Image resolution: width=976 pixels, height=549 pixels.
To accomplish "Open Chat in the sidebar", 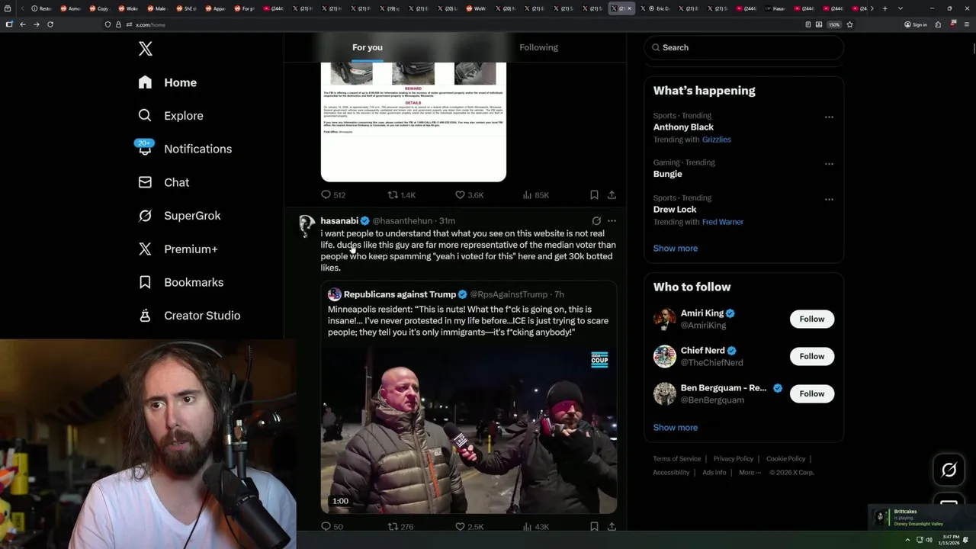I will pyautogui.click(x=164, y=182).
